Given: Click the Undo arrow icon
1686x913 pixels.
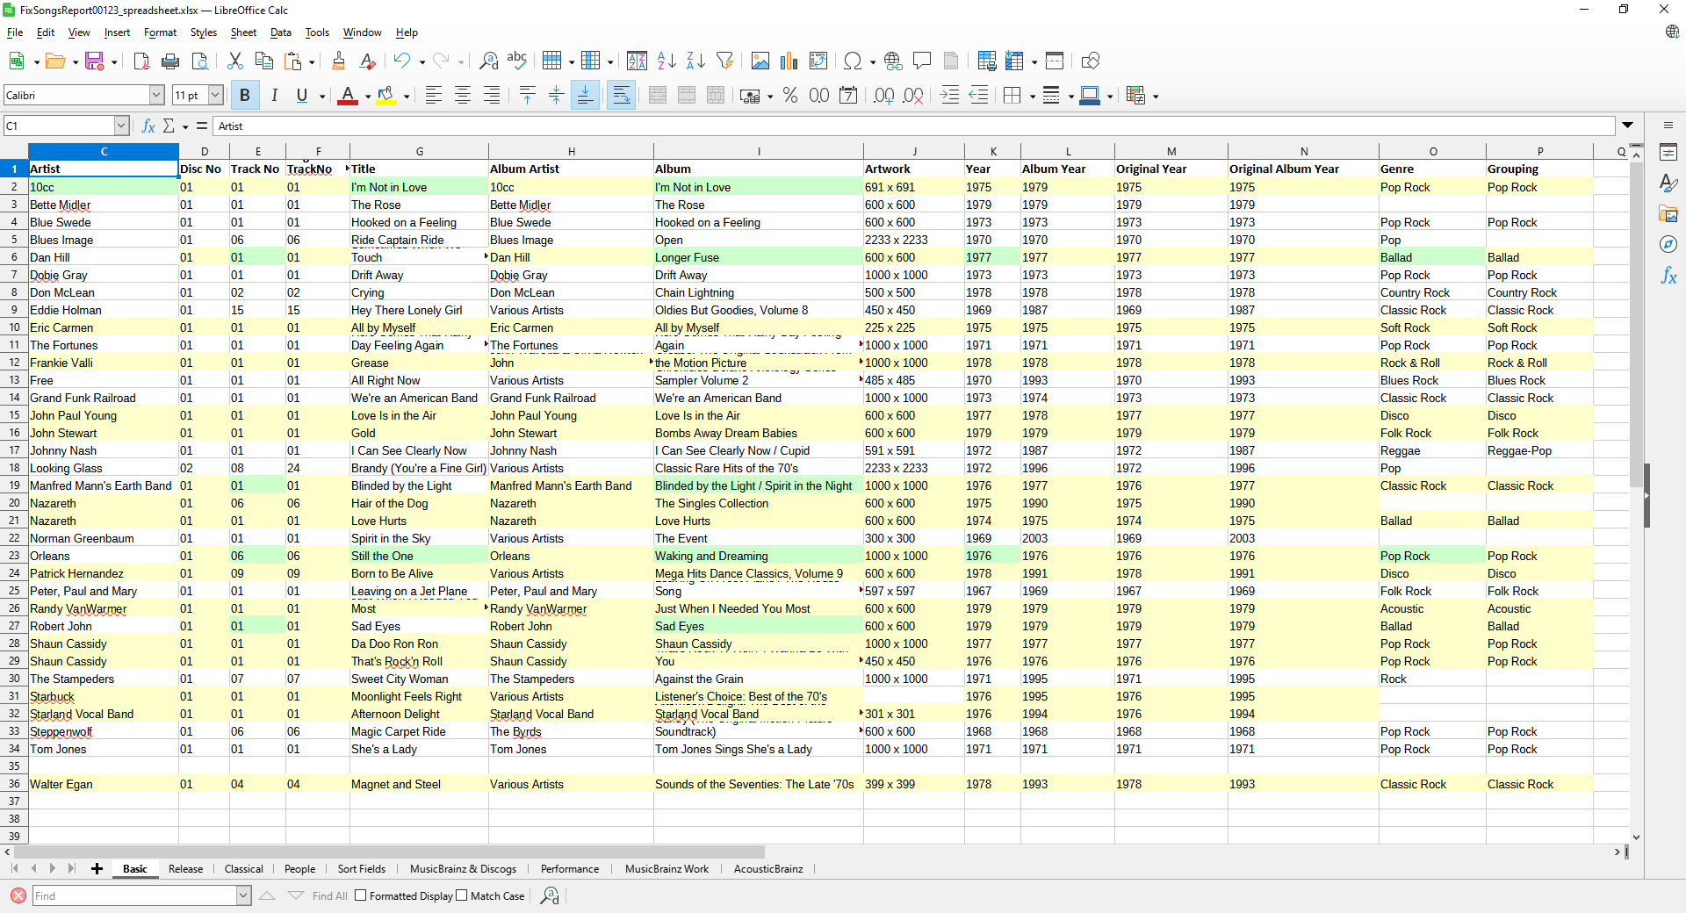Looking at the screenshot, I should click(401, 61).
